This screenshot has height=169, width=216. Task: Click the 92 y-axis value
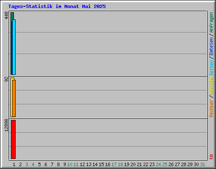coord(6,79)
